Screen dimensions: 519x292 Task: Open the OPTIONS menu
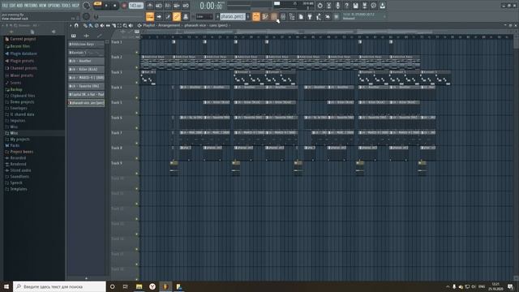(54, 6)
